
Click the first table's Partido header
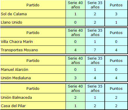(x=33, y=5)
